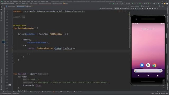169x95 pixels.
Task: Tap the emulator Home navigation button
Action: [x=148, y=76]
